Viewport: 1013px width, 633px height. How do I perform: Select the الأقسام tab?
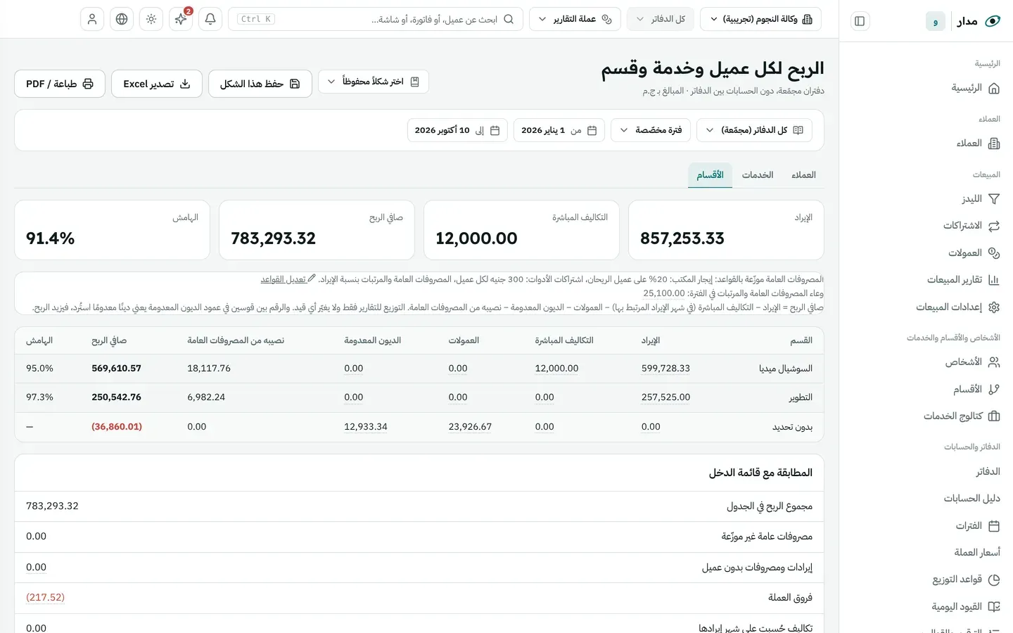pyautogui.click(x=710, y=175)
